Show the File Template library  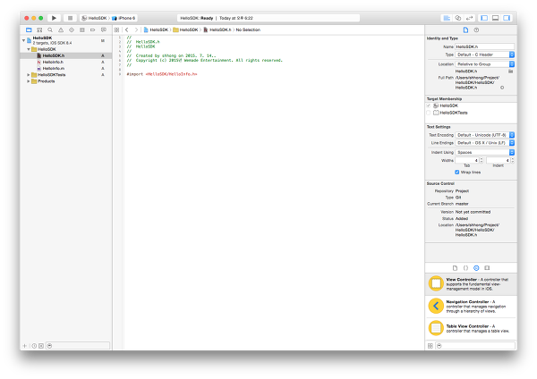455,268
